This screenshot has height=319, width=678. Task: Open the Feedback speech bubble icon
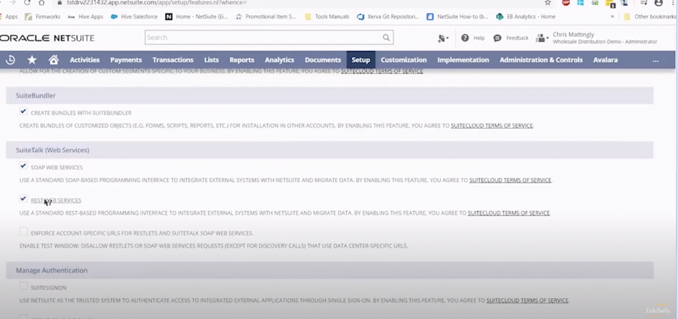click(497, 38)
